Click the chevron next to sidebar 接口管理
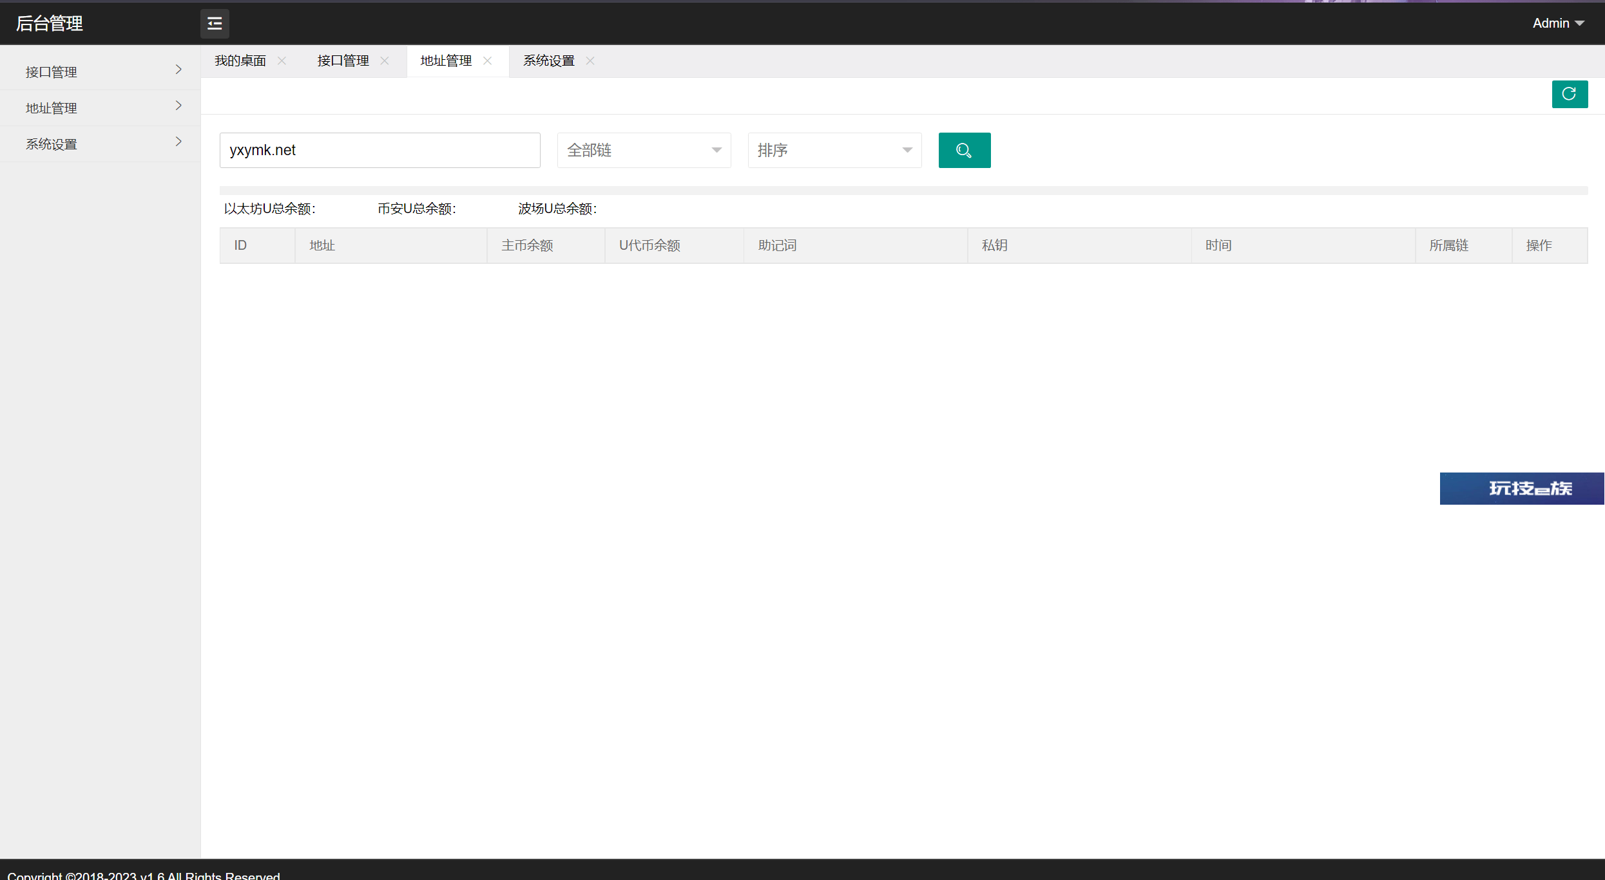Image resolution: width=1605 pixels, height=880 pixels. [178, 70]
